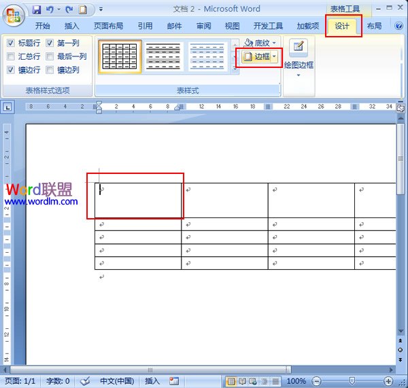Switch to the 插入 ribbon tab
The image size is (408, 388).
coord(71,27)
